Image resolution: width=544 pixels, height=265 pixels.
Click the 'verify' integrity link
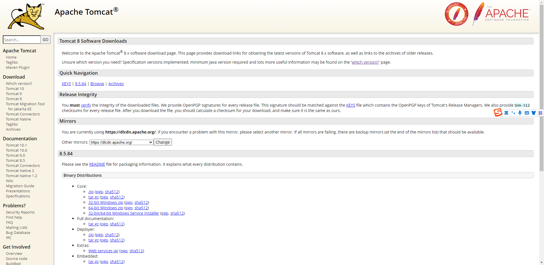pos(86,105)
